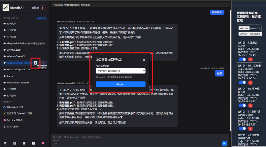Screen dimensions: 266x147
Task: Click the 知识库呢 user message bubble
Action: (x=217, y=12)
